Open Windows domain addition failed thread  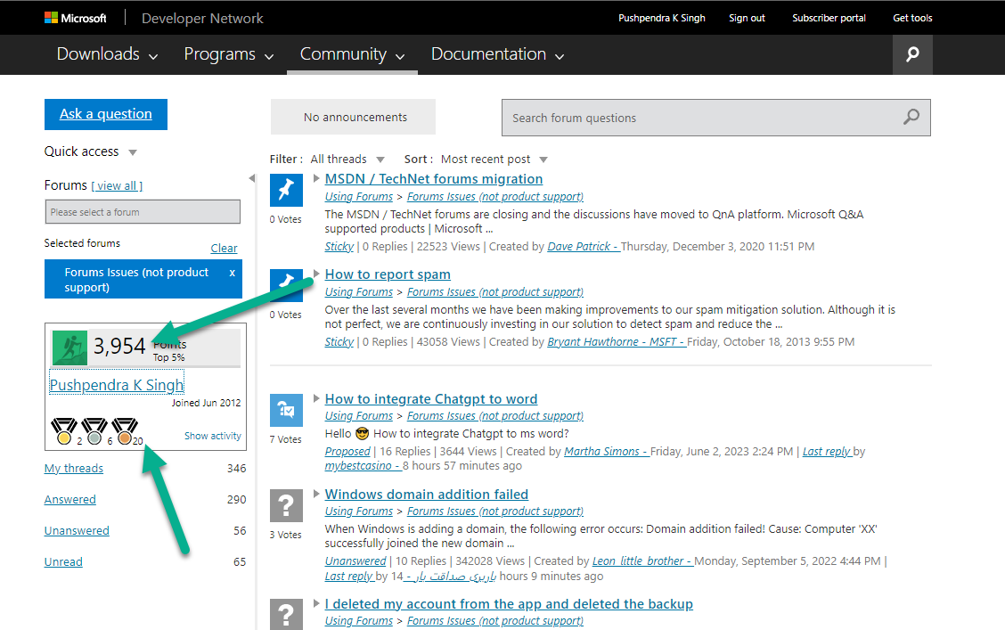(427, 495)
